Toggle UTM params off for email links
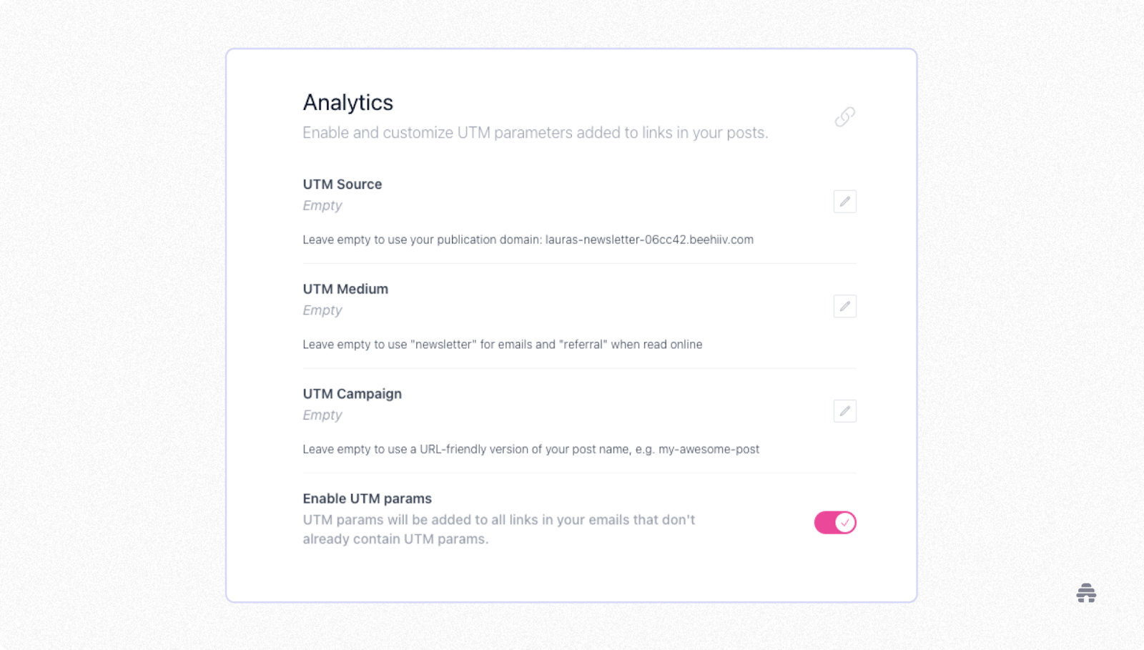Viewport: 1144px width, 650px height. click(835, 522)
